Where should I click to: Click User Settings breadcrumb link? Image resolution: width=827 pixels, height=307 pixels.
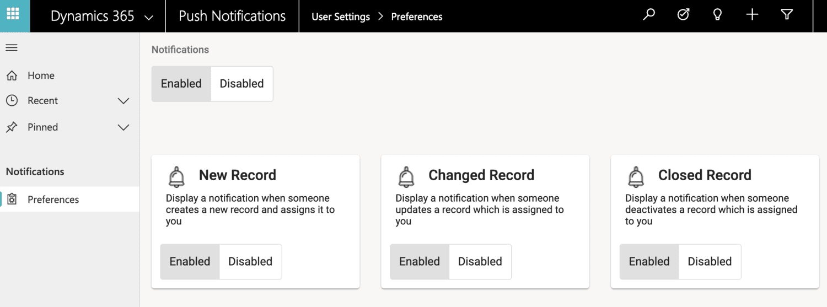click(x=341, y=17)
